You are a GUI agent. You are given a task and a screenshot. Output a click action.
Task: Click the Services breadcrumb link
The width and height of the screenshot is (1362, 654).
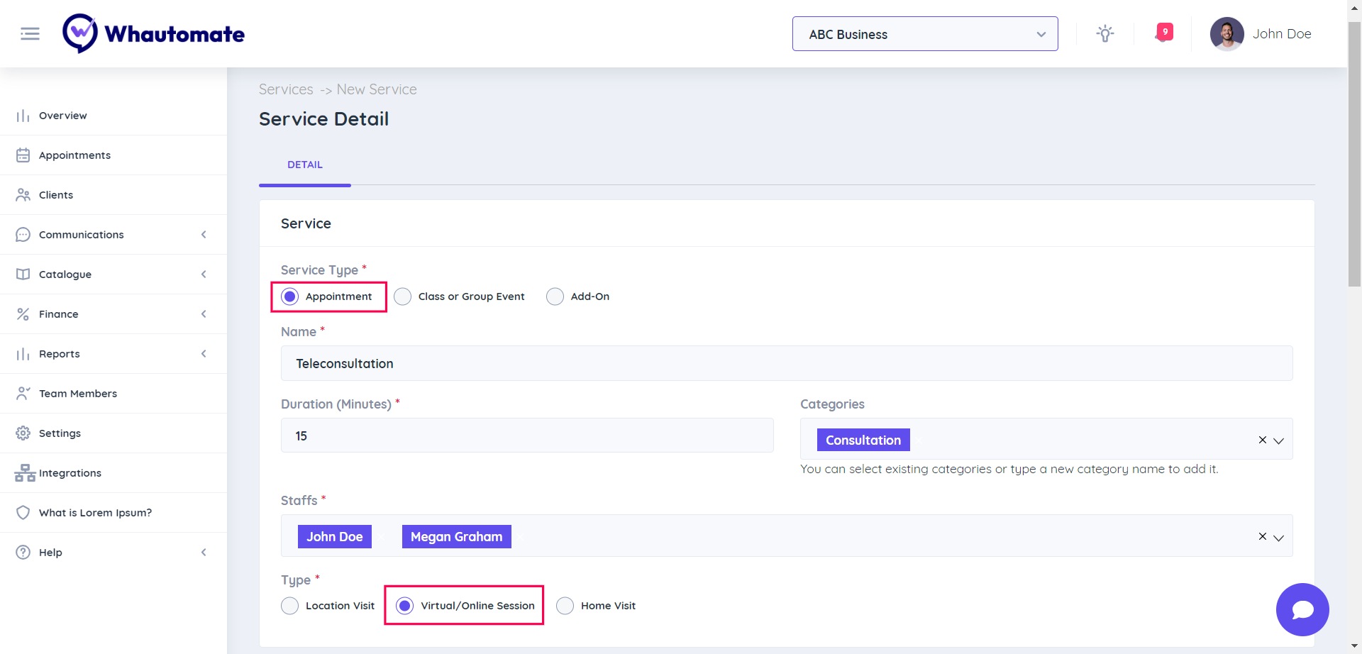pyautogui.click(x=286, y=89)
